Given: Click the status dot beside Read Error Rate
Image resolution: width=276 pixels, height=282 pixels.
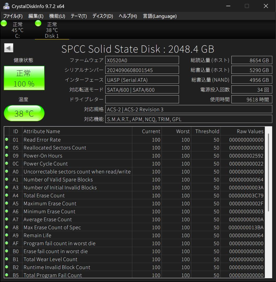Looking at the screenshot, I should click(x=7, y=139).
